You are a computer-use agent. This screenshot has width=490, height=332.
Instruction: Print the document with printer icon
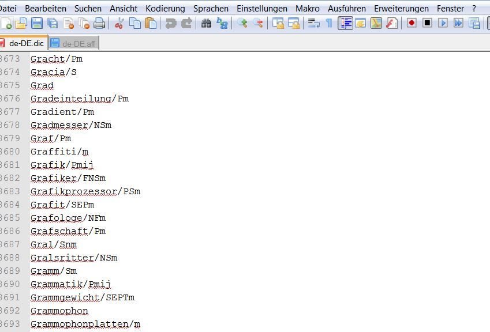(x=99, y=24)
